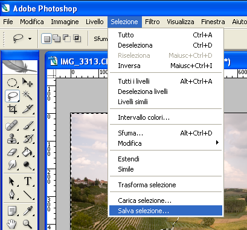Select the Move tool

tap(28, 82)
